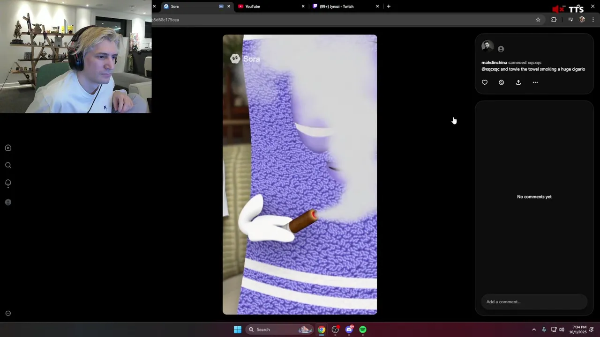Click the Sora video player
This screenshot has width=600, height=337.
tap(300, 175)
